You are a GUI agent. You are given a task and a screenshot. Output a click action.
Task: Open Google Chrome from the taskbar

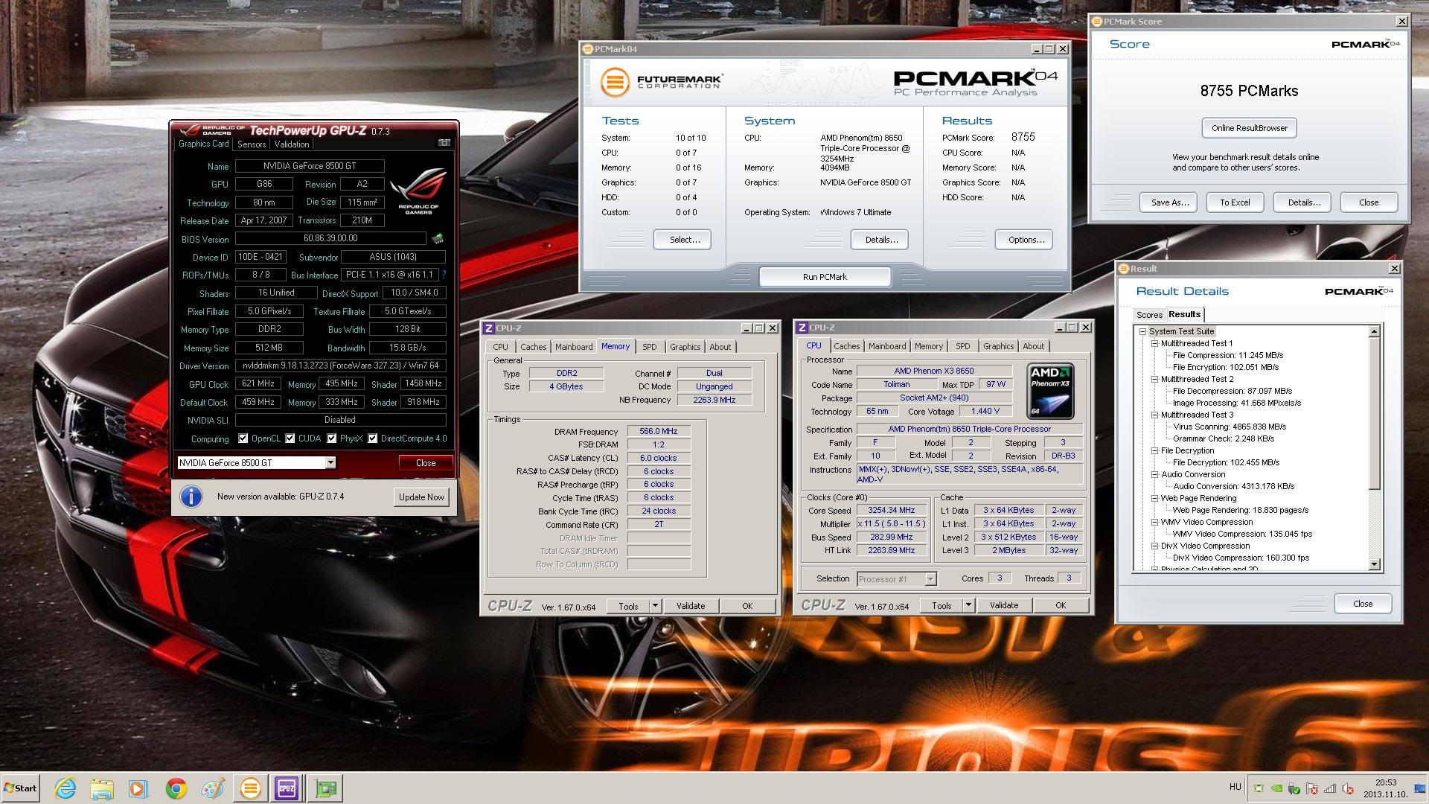pos(176,788)
